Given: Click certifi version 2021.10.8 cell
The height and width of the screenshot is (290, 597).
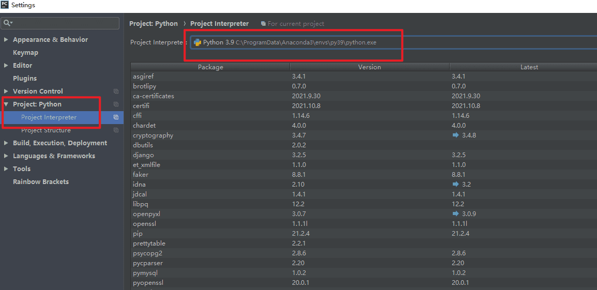Looking at the screenshot, I should 306,106.
